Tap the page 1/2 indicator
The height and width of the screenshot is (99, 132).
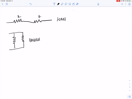click(x=130, y=86)
